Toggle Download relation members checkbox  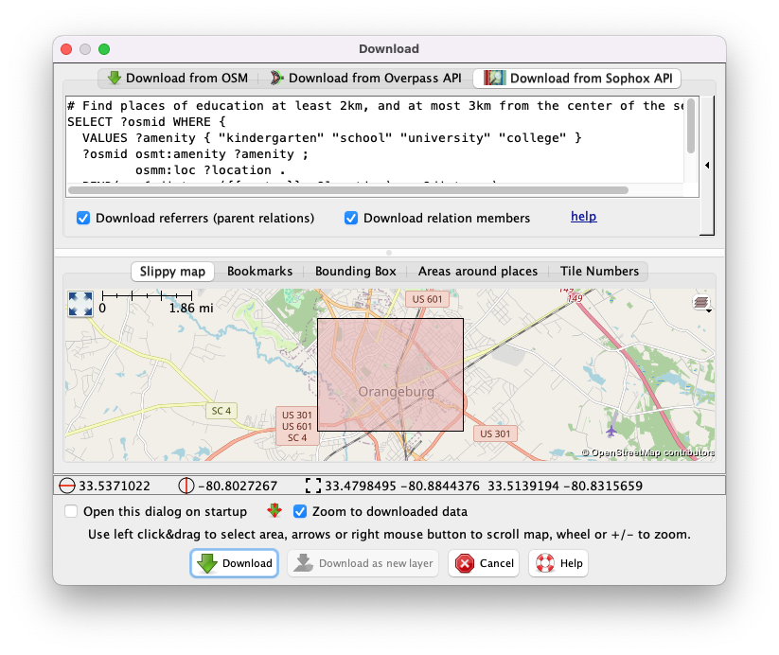[x=351, y=218]
